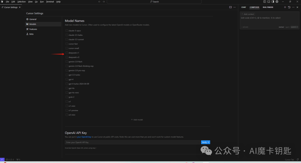Toggle the AI pane layout icon
The image size is (301, 163).
[x=273, y=2]
